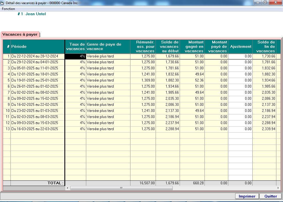Select row number 13 header

(x=7, y=129)
